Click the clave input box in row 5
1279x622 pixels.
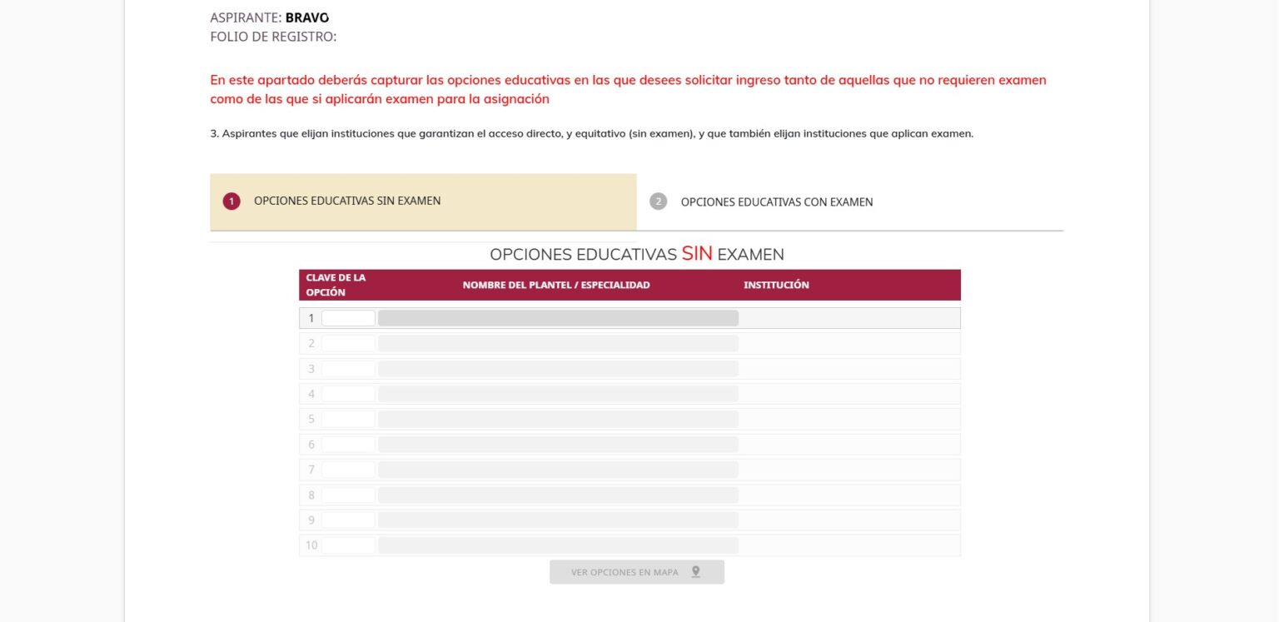point(349,418)
